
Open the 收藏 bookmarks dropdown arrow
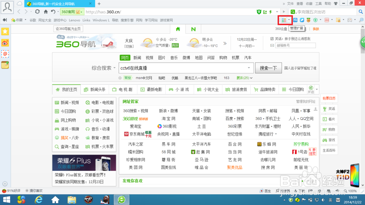click(x=26, y=20)
